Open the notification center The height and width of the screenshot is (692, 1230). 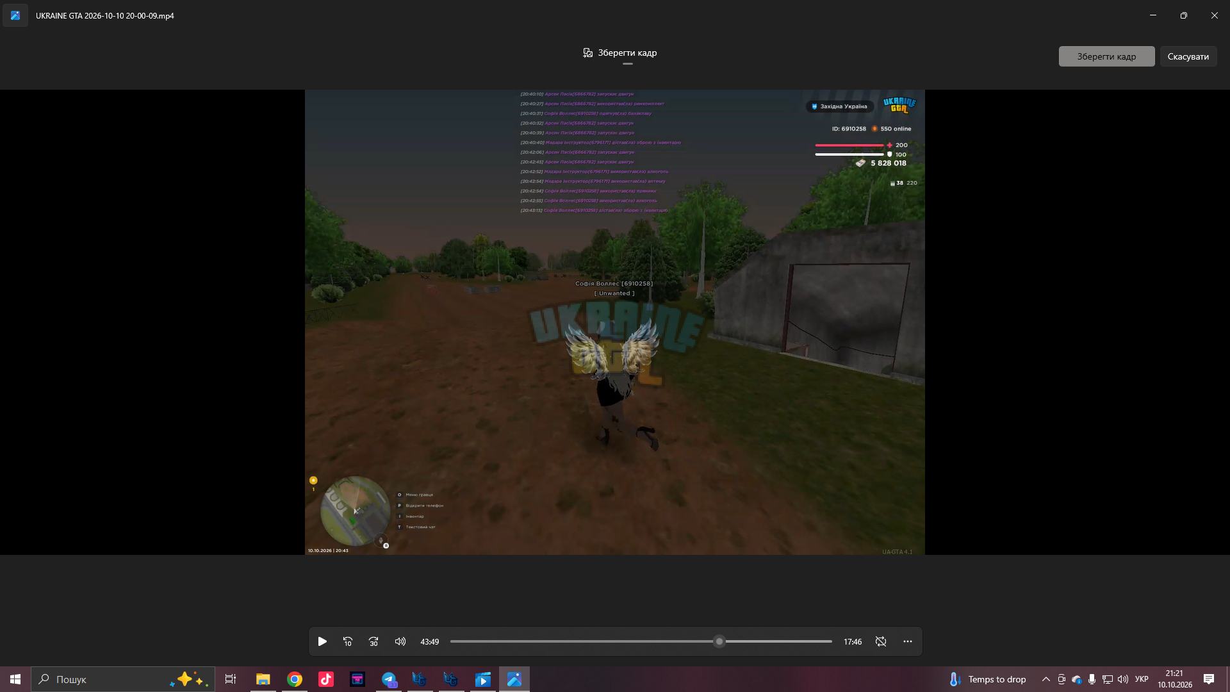pos(1209,679)
